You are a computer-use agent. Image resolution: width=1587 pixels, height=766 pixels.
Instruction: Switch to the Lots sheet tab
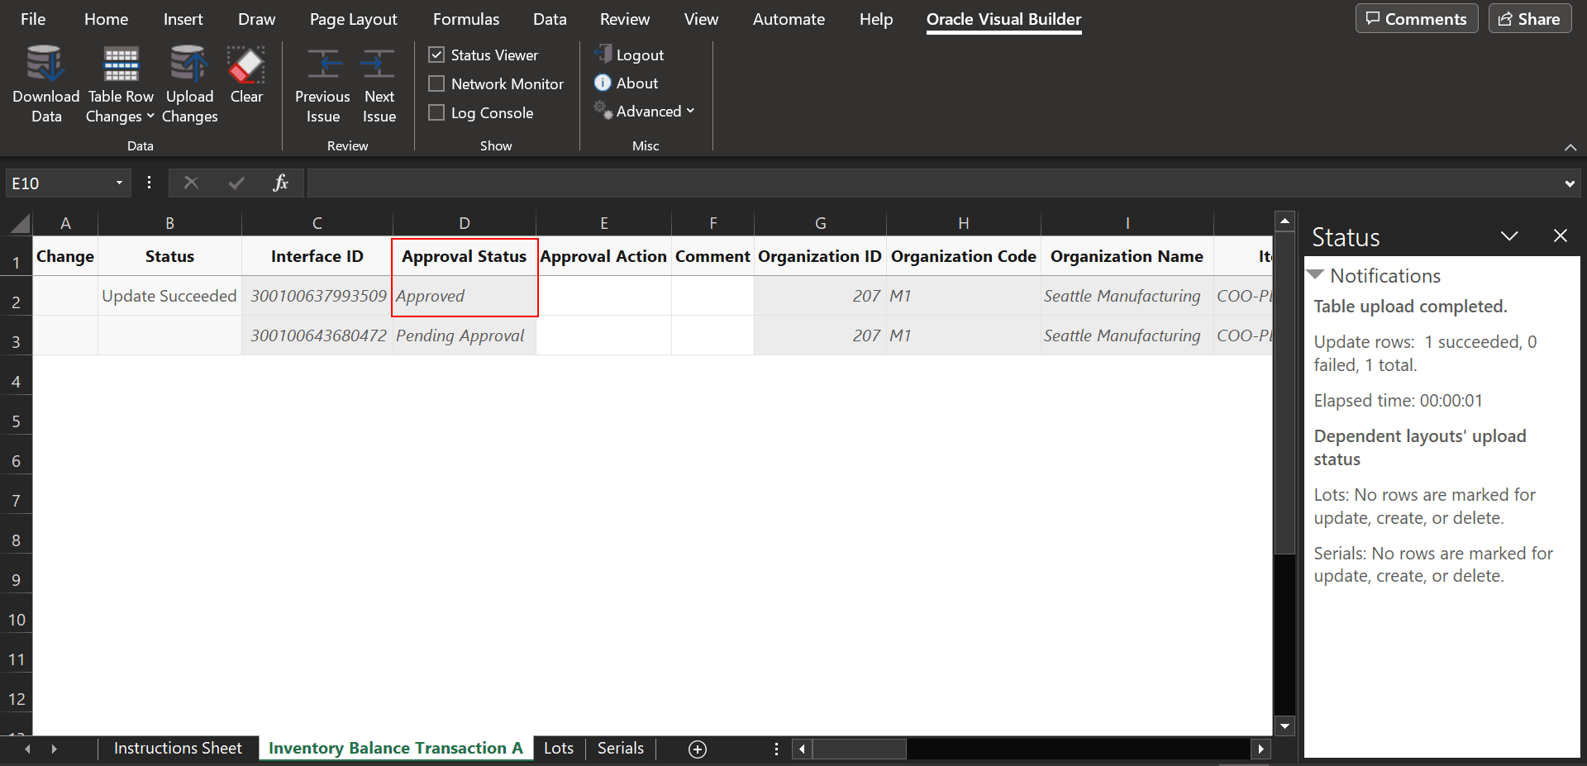tap(559, 748)
